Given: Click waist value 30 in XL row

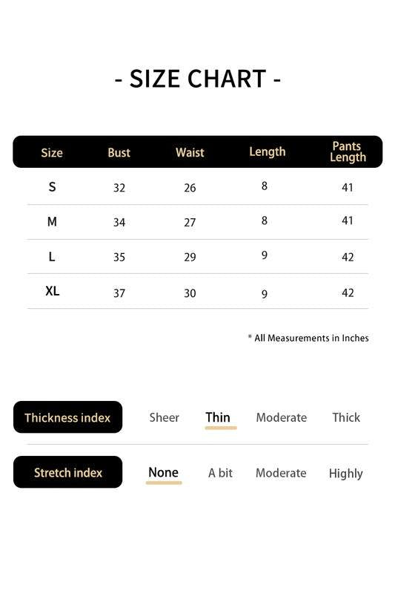Looking at the screenshot, I should (x=190, y=293).
